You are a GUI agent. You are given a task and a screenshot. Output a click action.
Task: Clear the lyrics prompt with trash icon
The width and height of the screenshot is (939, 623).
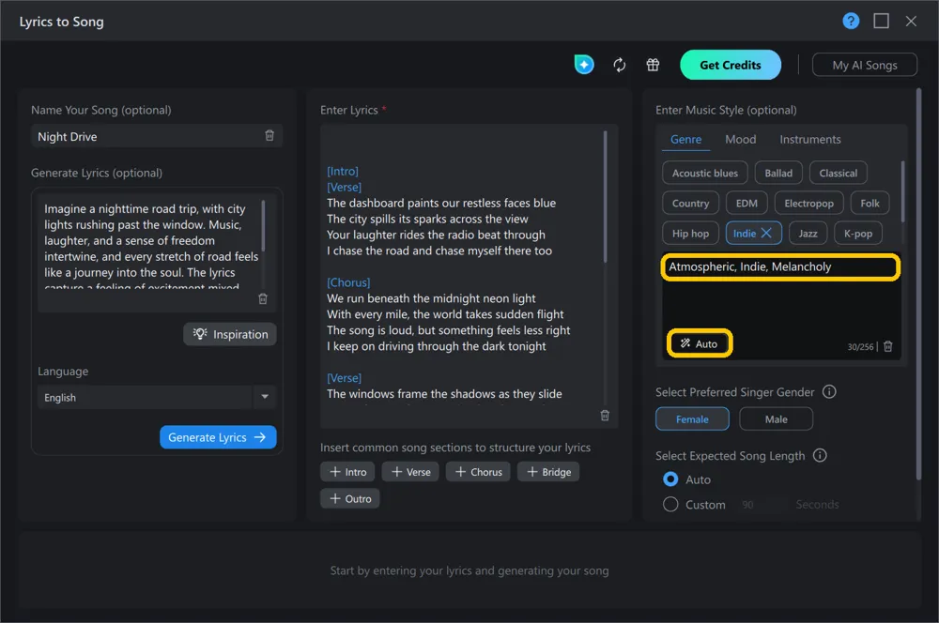point(262,298)
